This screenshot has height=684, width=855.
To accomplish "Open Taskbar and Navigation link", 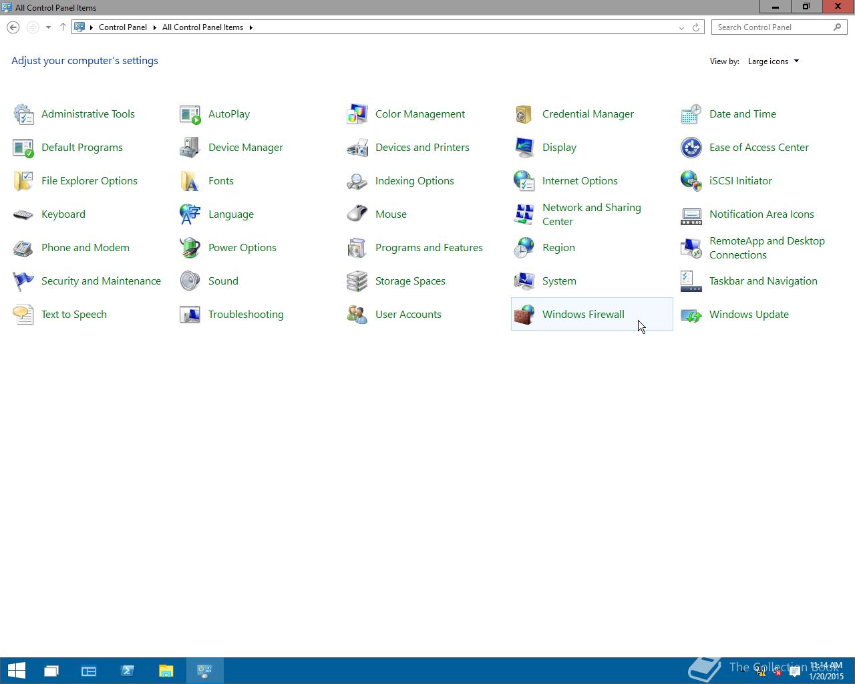I will click(x=763, y=281).
